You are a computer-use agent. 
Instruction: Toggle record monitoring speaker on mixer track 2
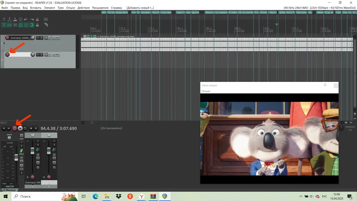[44, 177]
